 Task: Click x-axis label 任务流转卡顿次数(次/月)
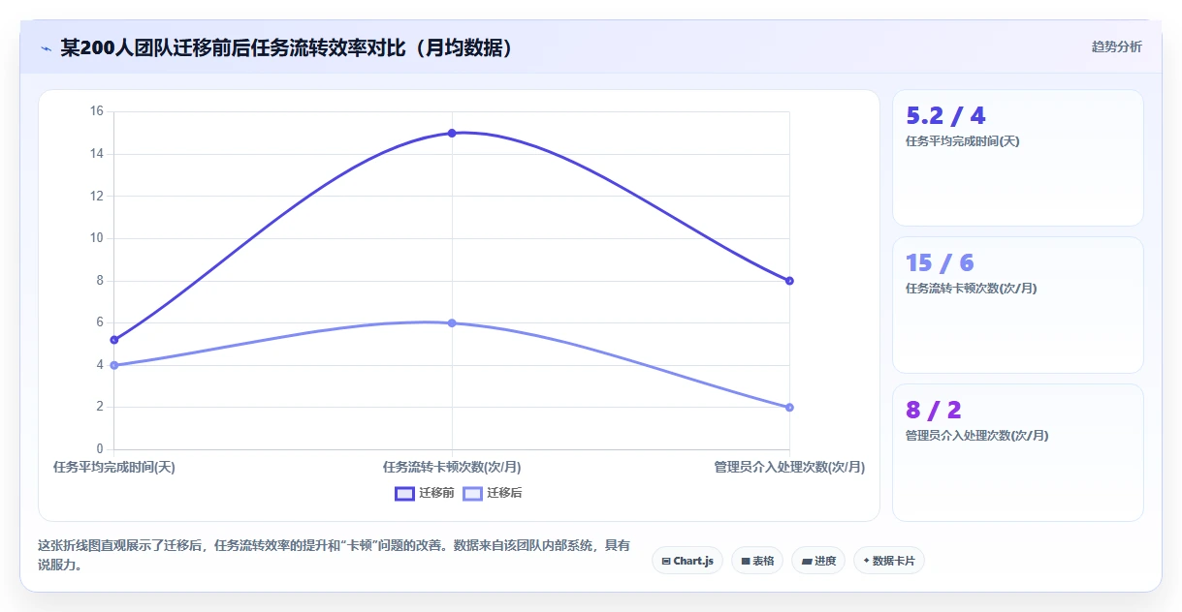click(x=452, y=467)
